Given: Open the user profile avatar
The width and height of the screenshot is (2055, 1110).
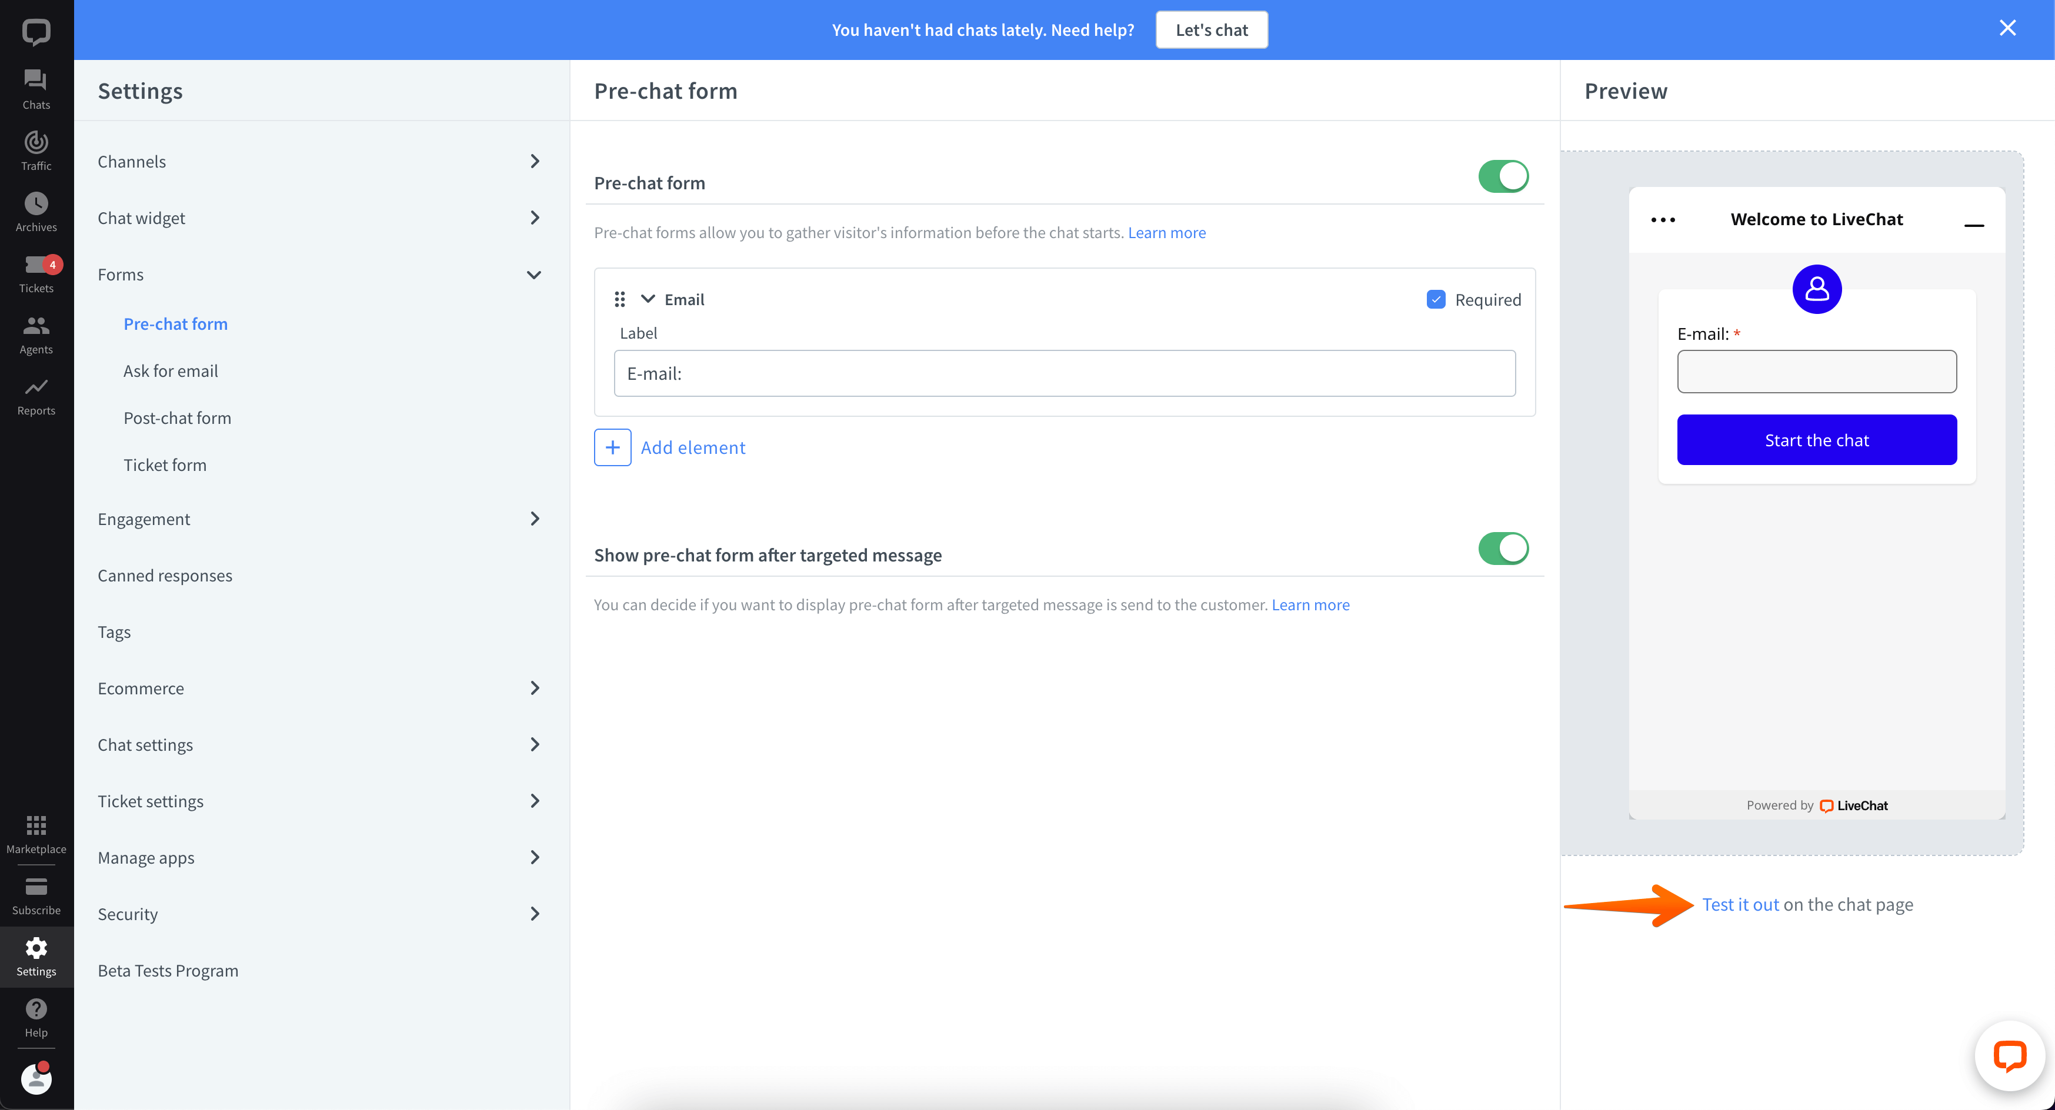Looking at the screenshot, I should click(x=36, y=1078).
